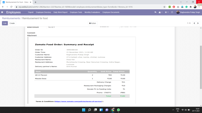The height and width of the screenshot is (113, 202).
Task: Show hidden system tray icons
Action: (x=173, y=110)
